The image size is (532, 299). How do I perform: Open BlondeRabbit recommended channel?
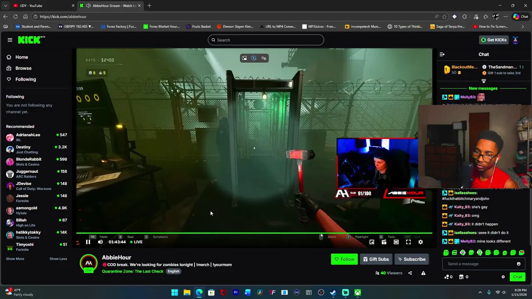[37, 162]
